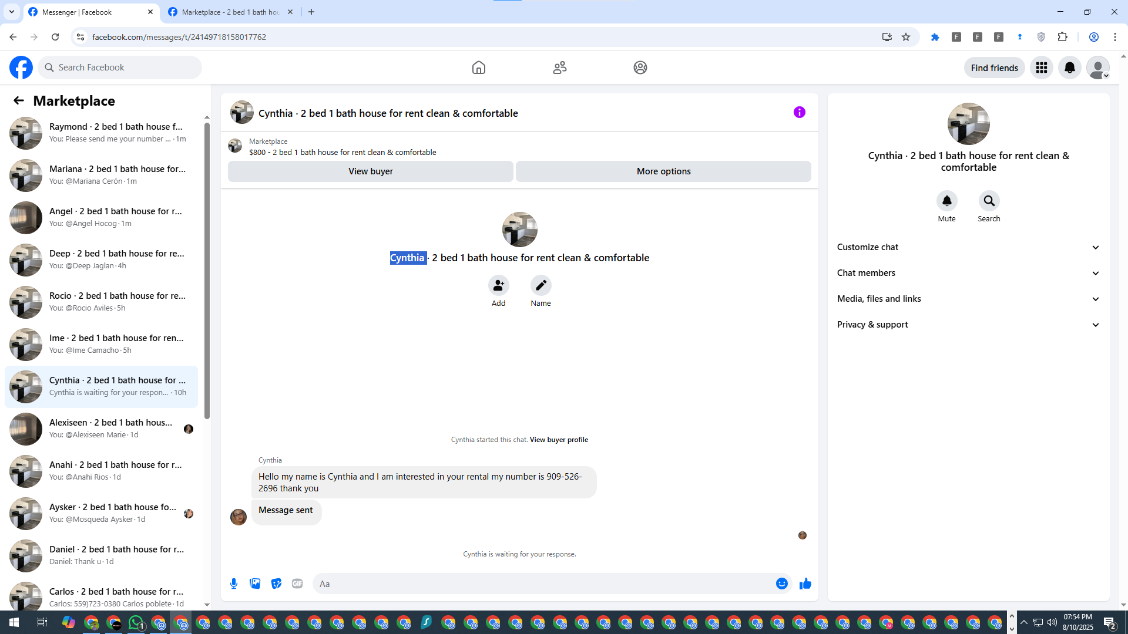This screenshot has width=1128, height=634.
Task: Click the voice clip microphone icon
Action: (234, 584)
